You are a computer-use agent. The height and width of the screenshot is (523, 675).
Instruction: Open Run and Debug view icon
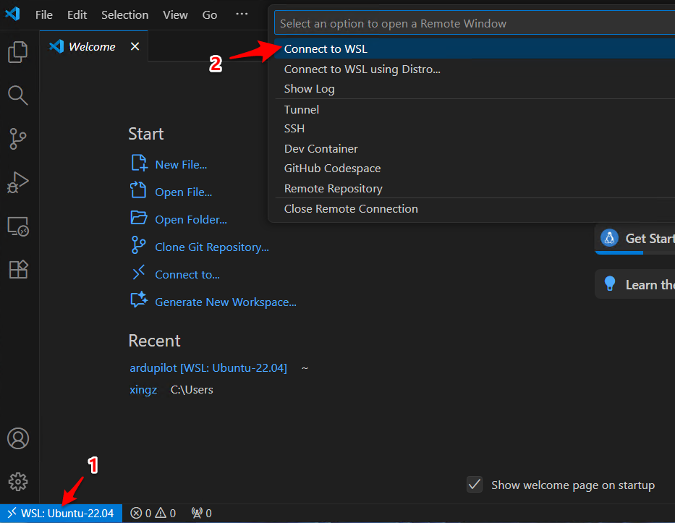(x=18, y=182)
